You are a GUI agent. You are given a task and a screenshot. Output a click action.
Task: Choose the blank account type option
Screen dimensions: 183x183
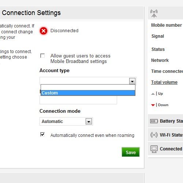pyautogui.click(x=88, y=87)
